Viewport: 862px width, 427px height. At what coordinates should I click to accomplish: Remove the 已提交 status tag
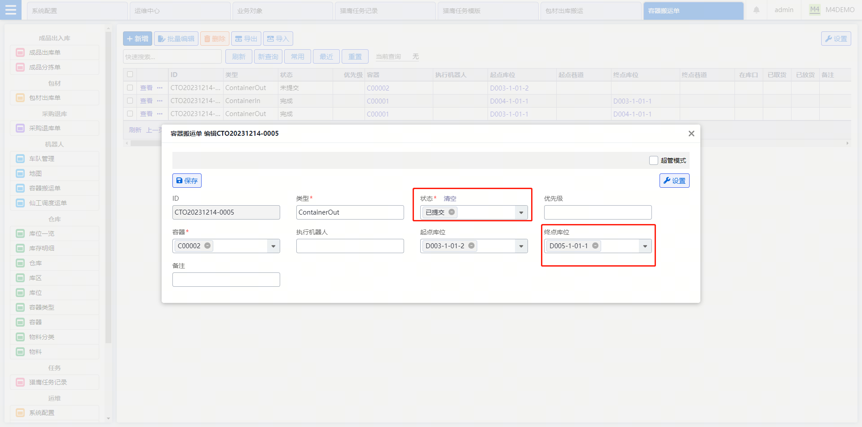452,212
